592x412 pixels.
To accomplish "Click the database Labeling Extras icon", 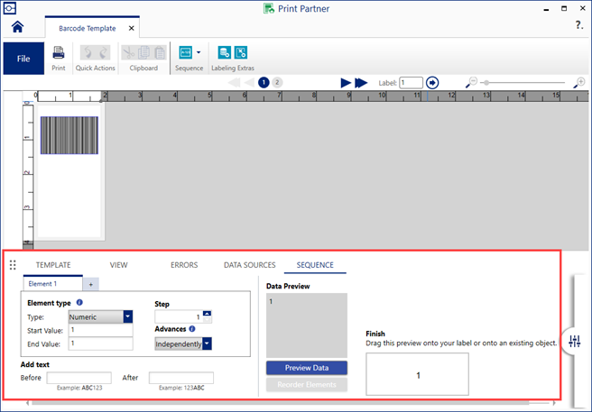I will [x=225, y=52].
